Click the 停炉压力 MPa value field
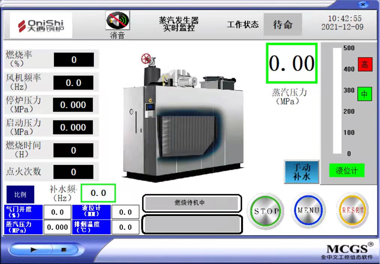This screenshot has width=380, height=264. (x=73, y=105)
